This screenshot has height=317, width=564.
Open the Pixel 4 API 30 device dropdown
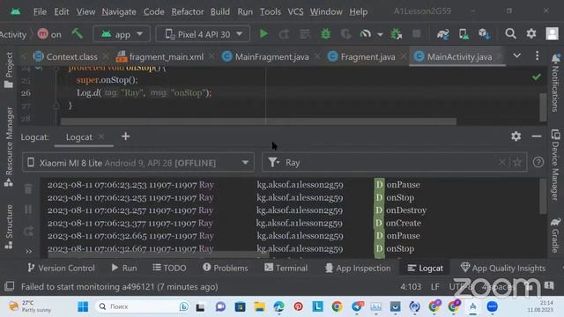click(x=203, y=34)
